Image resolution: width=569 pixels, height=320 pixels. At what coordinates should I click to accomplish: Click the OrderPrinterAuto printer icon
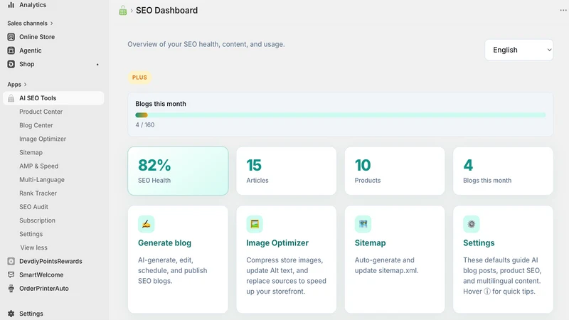[11, 289]
